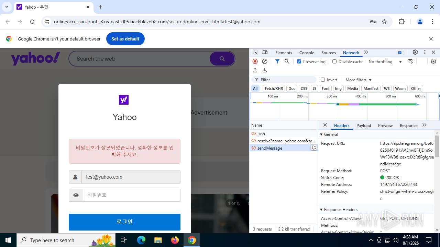Click the Yahoo search magnifier button
Screen dimensions: 440x247
click(x=222, y=59)
